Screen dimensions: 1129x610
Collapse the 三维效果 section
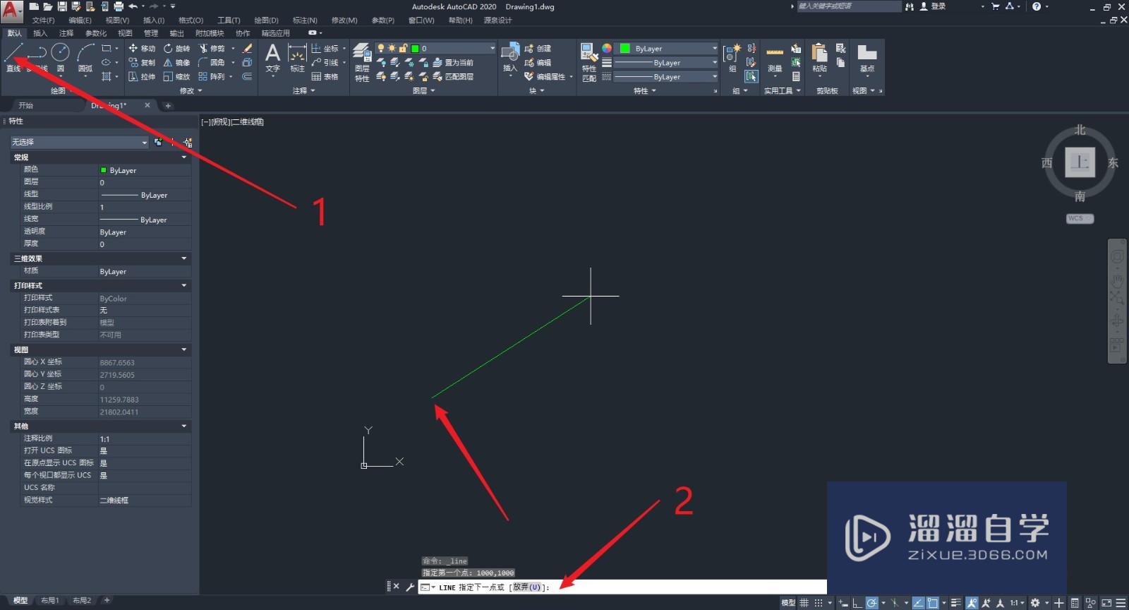184,258
